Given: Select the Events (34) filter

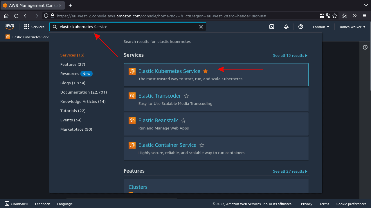Looking at the screenshot, I should [x=71, y=120].
